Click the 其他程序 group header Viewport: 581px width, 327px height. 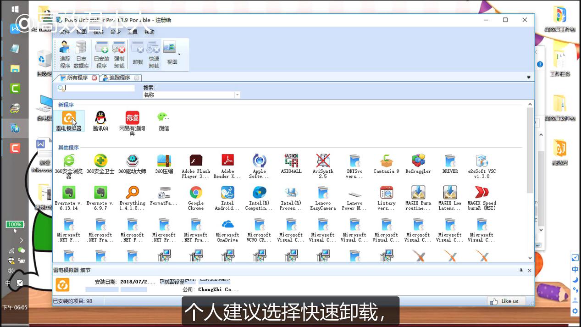68,148
